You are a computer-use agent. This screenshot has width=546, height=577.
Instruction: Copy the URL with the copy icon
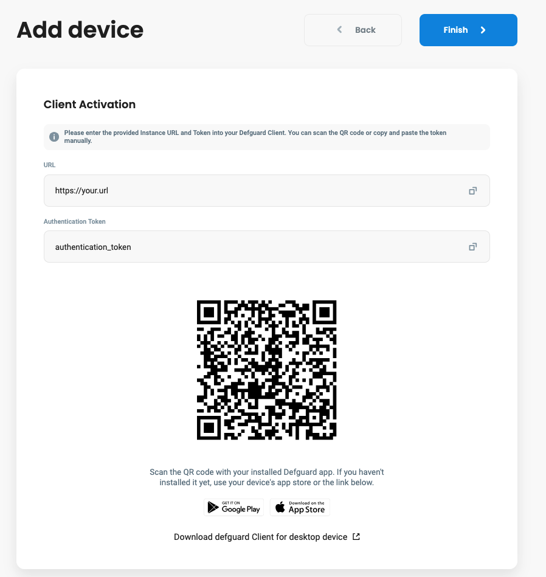click(x=472, y=191)
